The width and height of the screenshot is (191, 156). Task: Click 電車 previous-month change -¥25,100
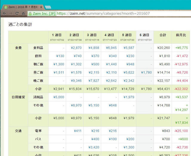[x=181, y=131]
